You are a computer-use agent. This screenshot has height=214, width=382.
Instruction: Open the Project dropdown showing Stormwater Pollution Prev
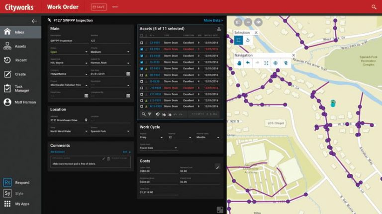click(x=69, y=85)
